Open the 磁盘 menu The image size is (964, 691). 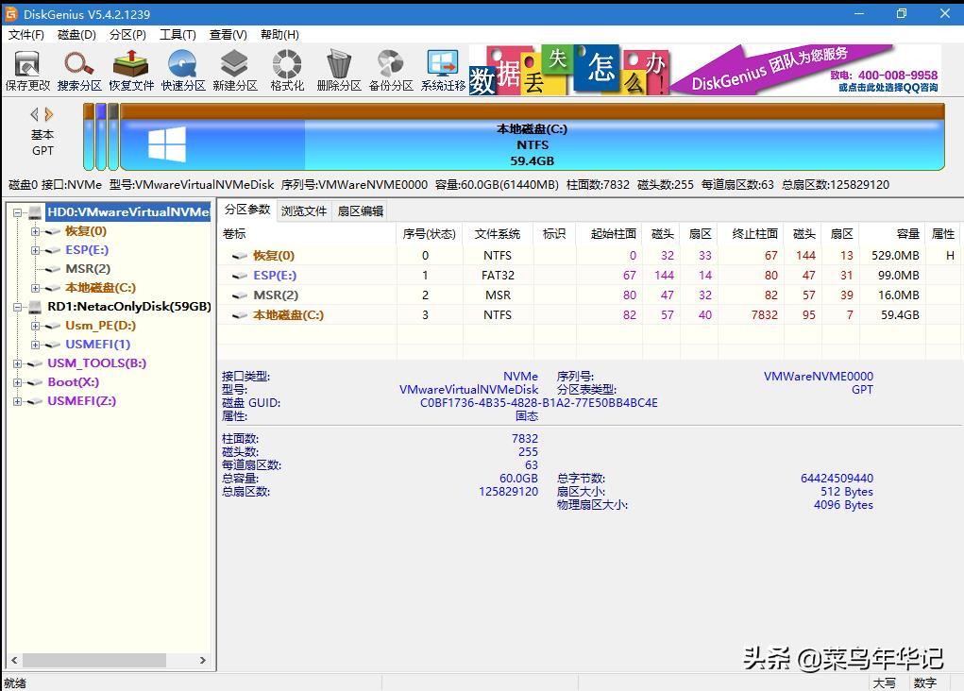[79, 35]
